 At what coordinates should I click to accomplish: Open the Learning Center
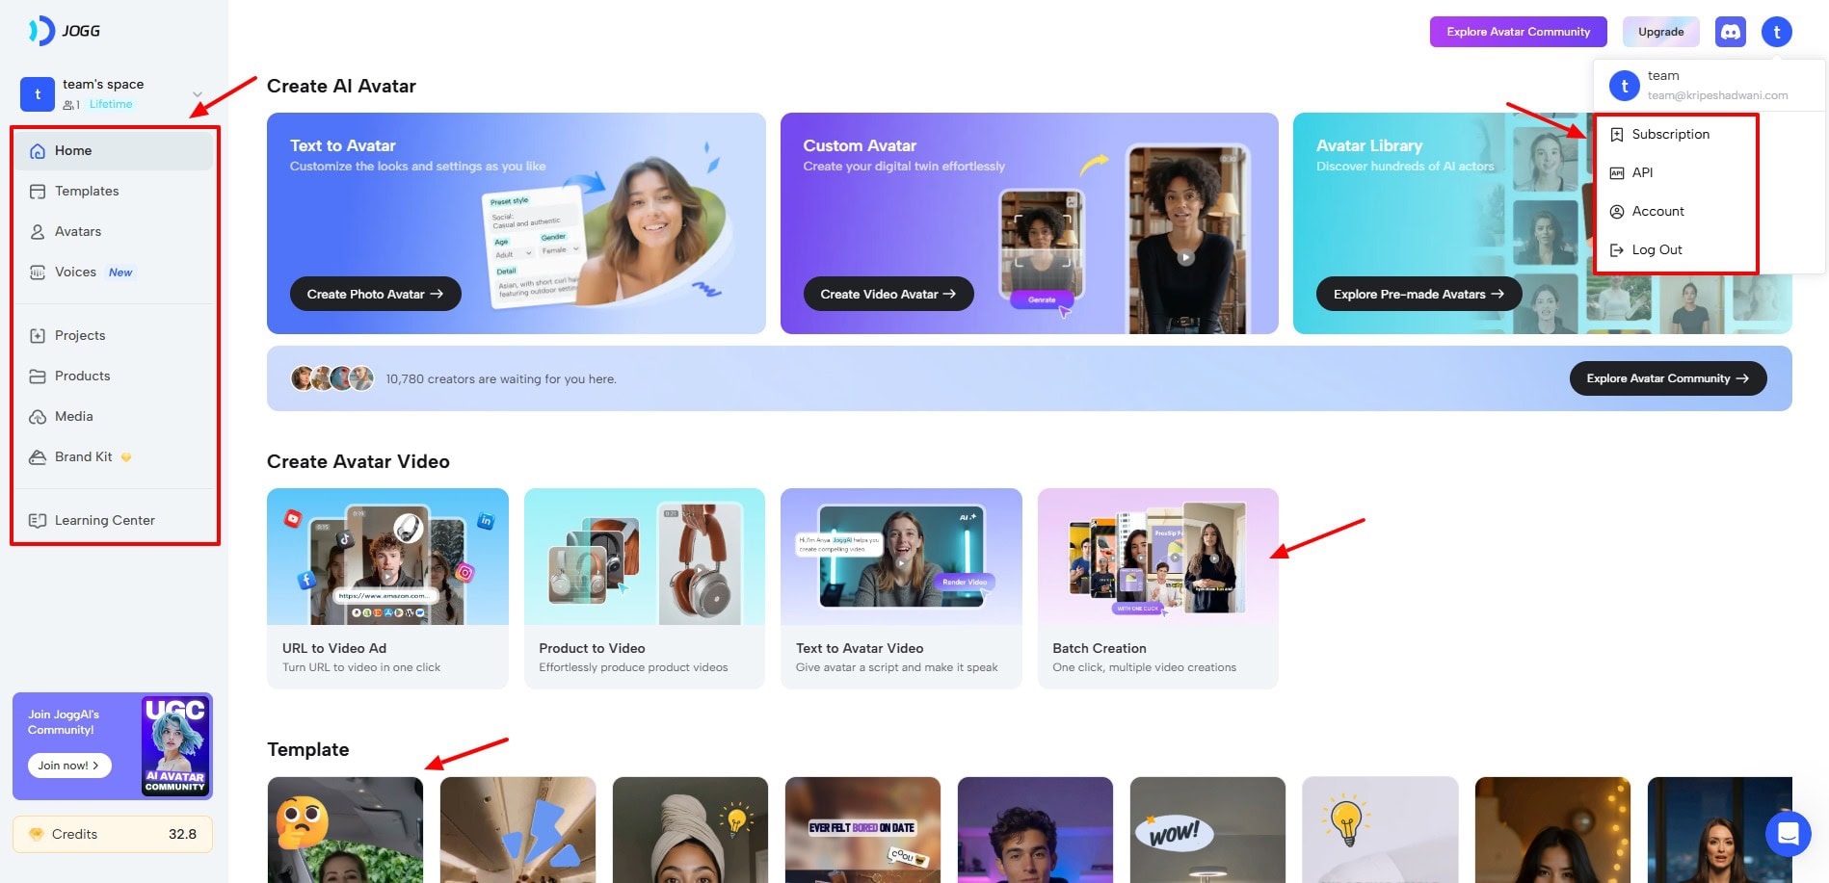point(115,521)
